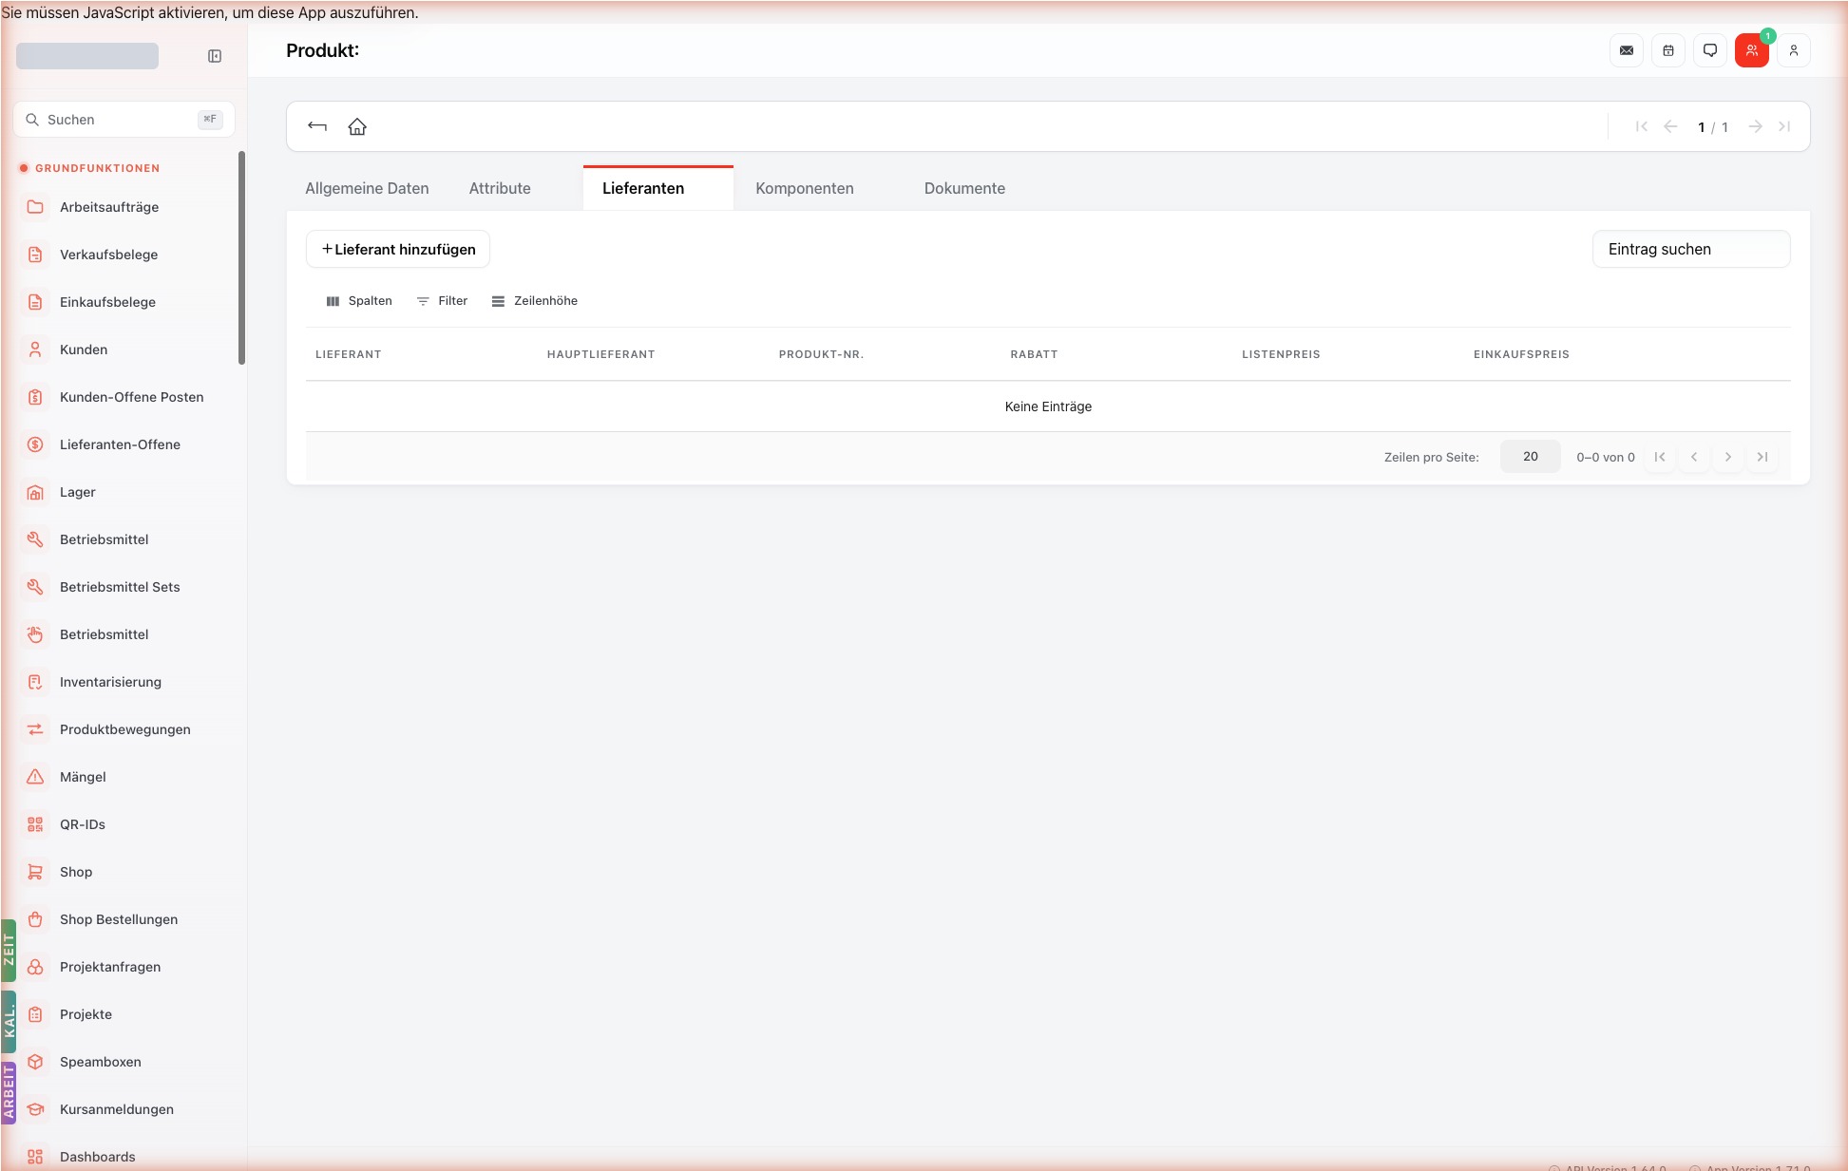Open the green ZEIT side tab
This screenshot has height=1171, width=1848.
pos(9,950)
